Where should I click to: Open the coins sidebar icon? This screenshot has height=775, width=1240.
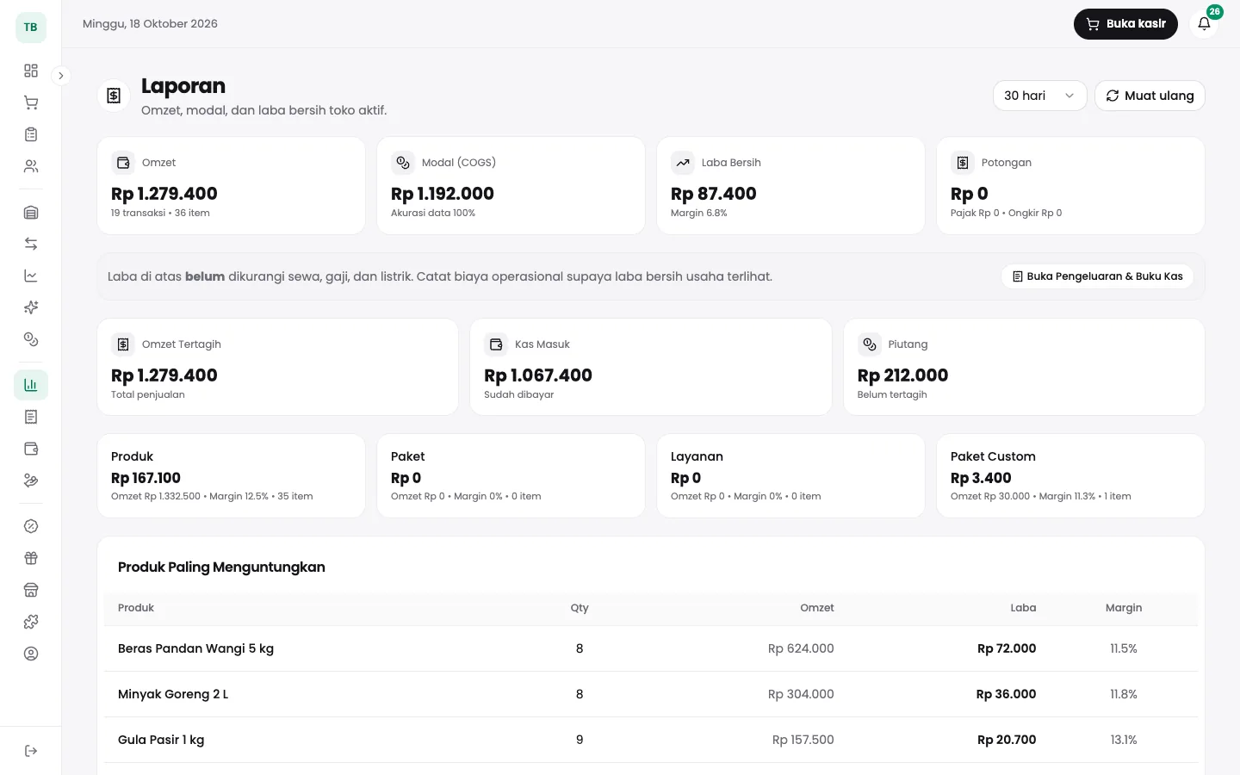pos(31,339)
